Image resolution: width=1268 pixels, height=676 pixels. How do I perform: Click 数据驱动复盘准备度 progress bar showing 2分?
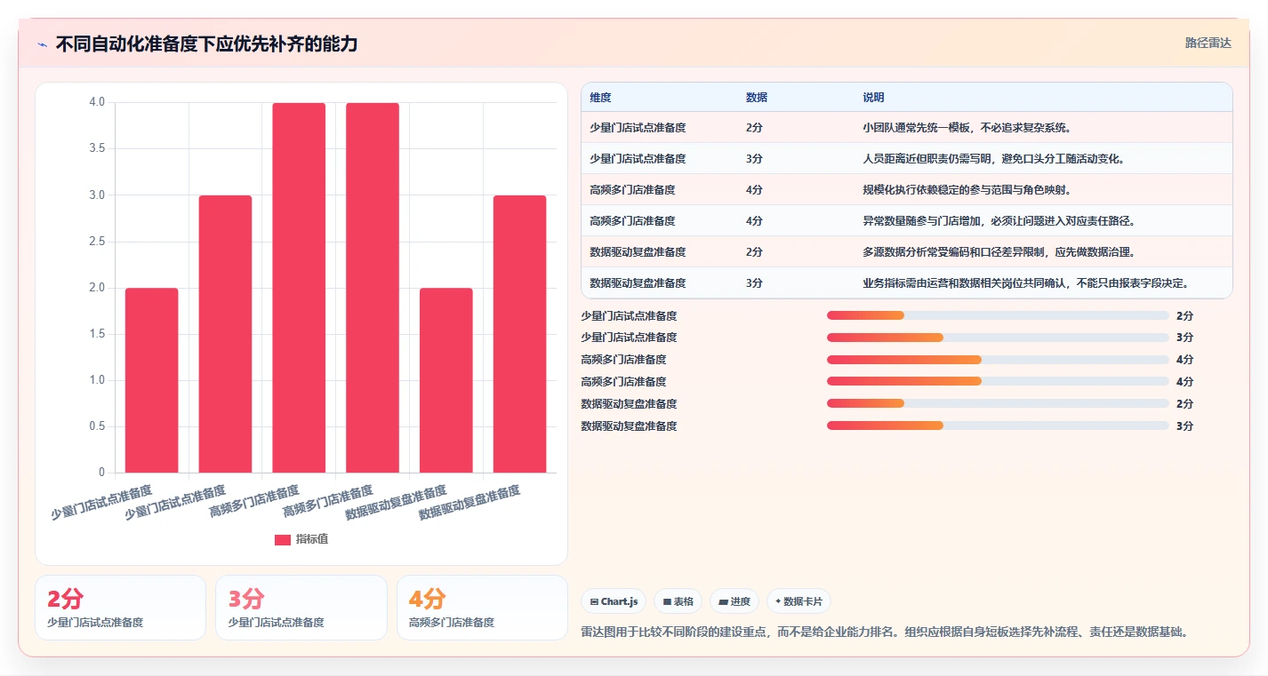point(998,404)
